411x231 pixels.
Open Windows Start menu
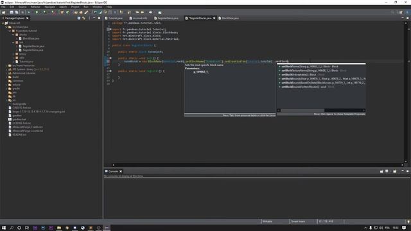[4, 228]
